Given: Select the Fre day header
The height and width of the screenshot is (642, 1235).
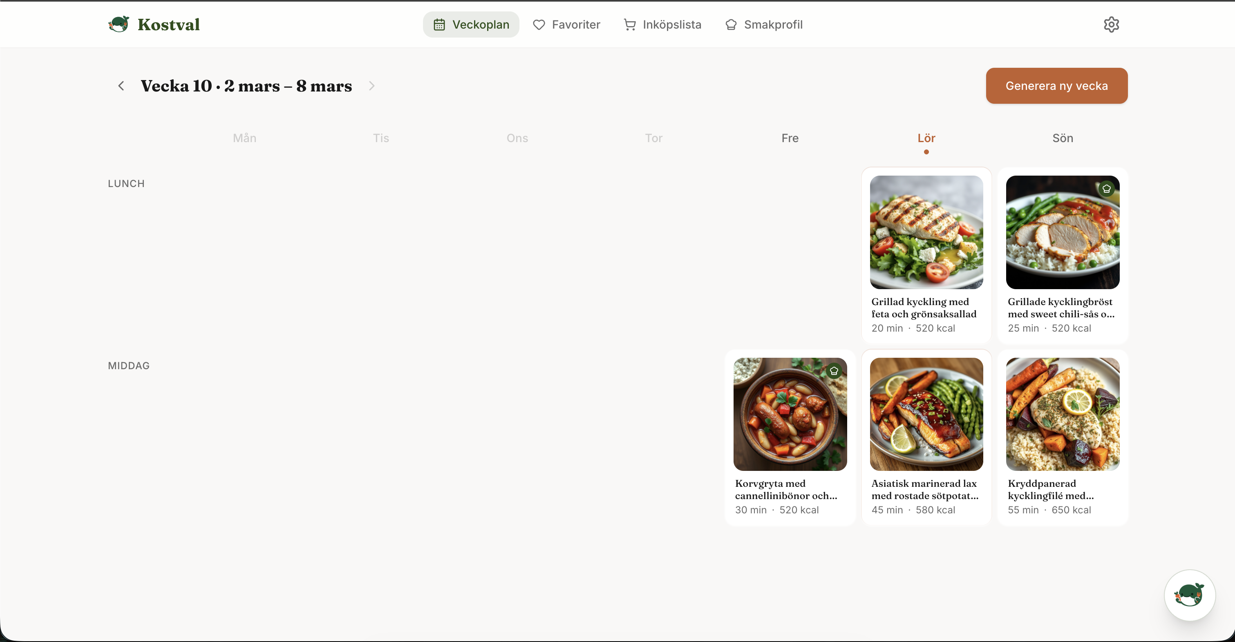Looking at the screenshot, I should click(790, 138).
